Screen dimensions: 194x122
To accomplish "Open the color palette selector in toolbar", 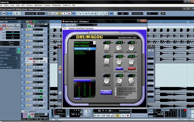I will (163, 13).
